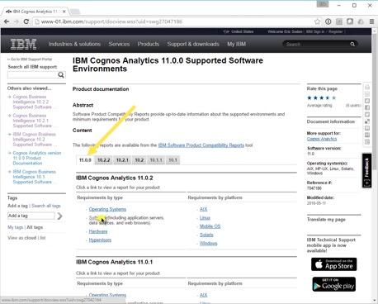This screenshot has width=378, height=304.
Task: Open Cognos Analytics version 11.0.0 Product Documentation link
Action: pyautogui.click(x=37, y=158)
